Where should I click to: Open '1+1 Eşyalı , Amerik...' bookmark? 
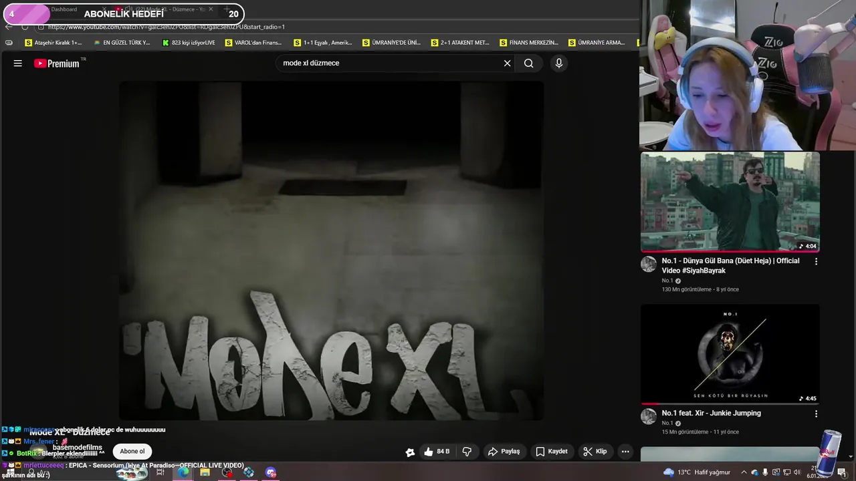[x=322, y=43]
